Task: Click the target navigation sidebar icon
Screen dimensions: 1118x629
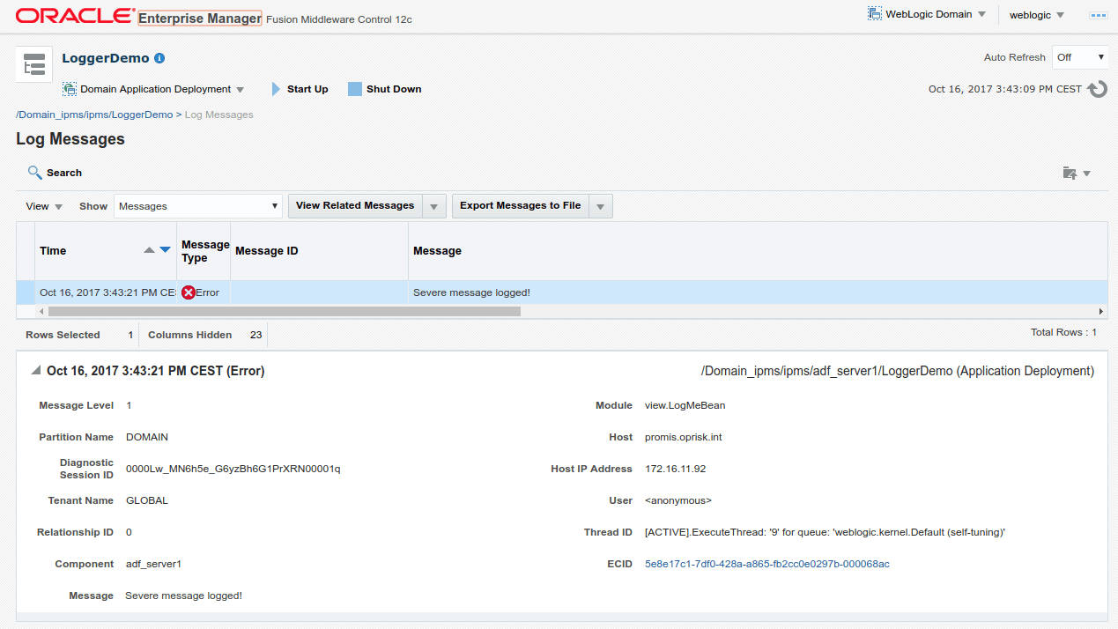Action: [33, 63]
